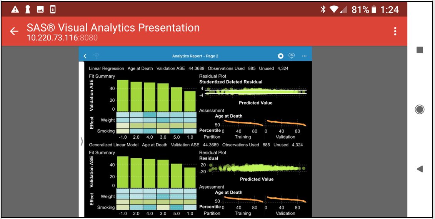Tap the image notification status icon

pyautogui.click(x=40, y=10)
